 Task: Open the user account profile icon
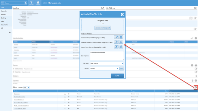(x=2, y=29)
